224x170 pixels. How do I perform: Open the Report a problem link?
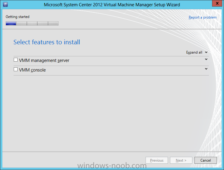[203, 17]
